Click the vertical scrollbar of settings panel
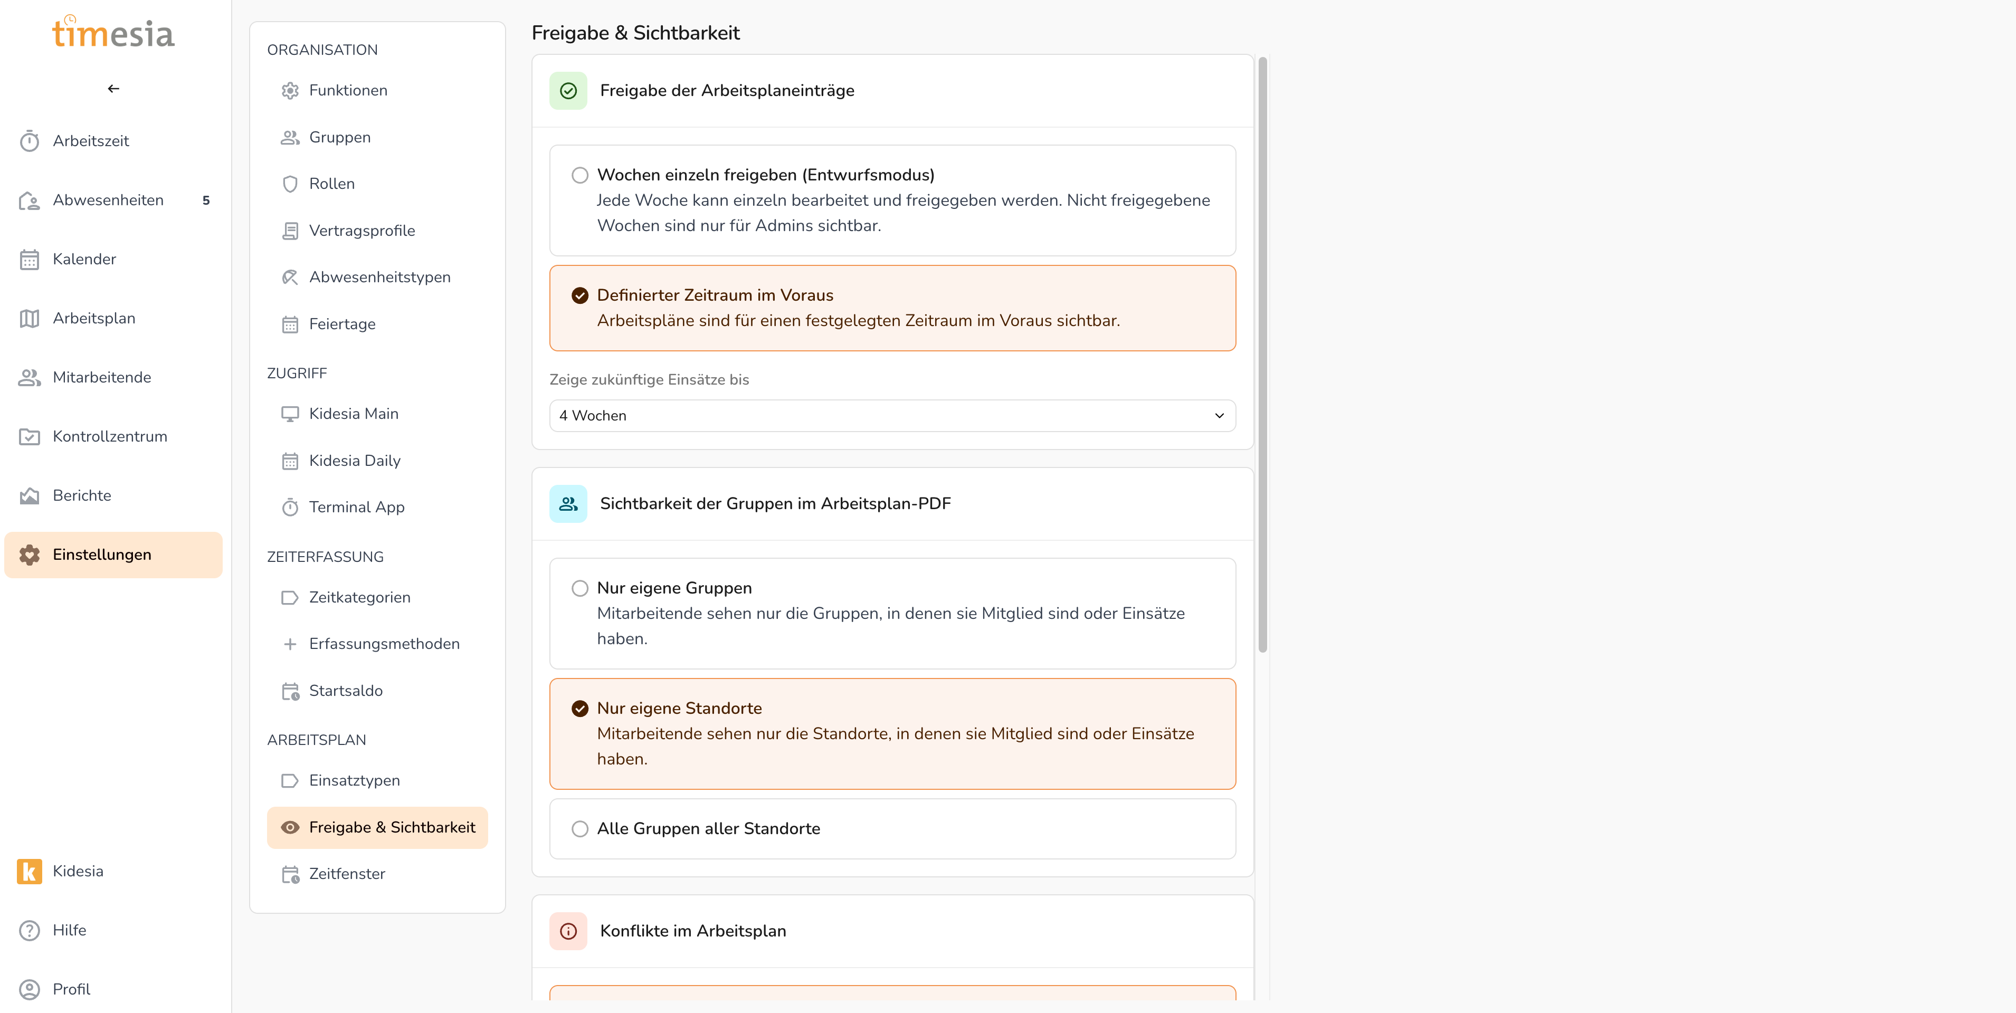This screenshot has height=1013, width=2016. click(x=1261, y=352)
